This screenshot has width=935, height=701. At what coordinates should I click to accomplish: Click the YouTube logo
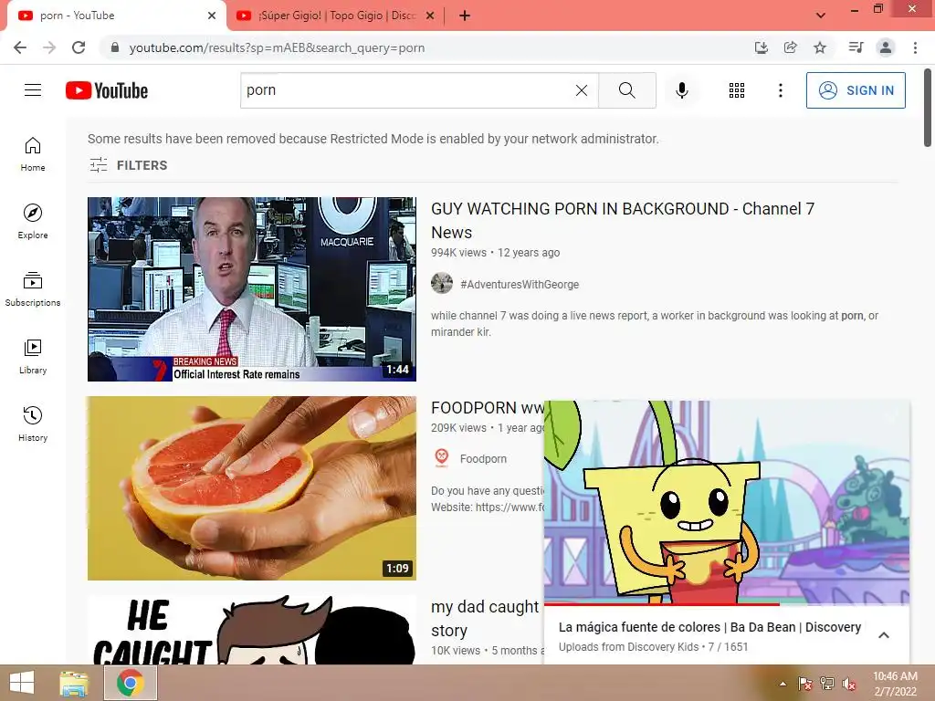coord(107,90)
